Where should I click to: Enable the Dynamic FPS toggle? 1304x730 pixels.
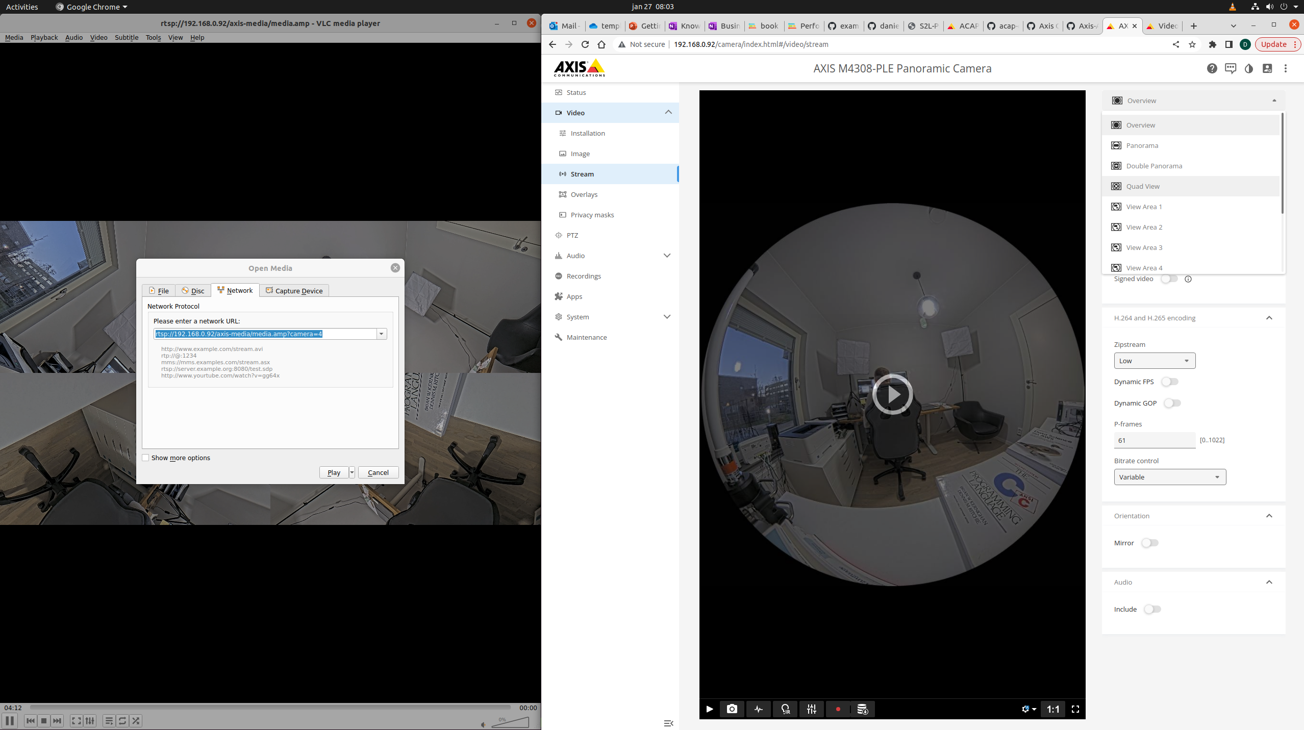1169,382
